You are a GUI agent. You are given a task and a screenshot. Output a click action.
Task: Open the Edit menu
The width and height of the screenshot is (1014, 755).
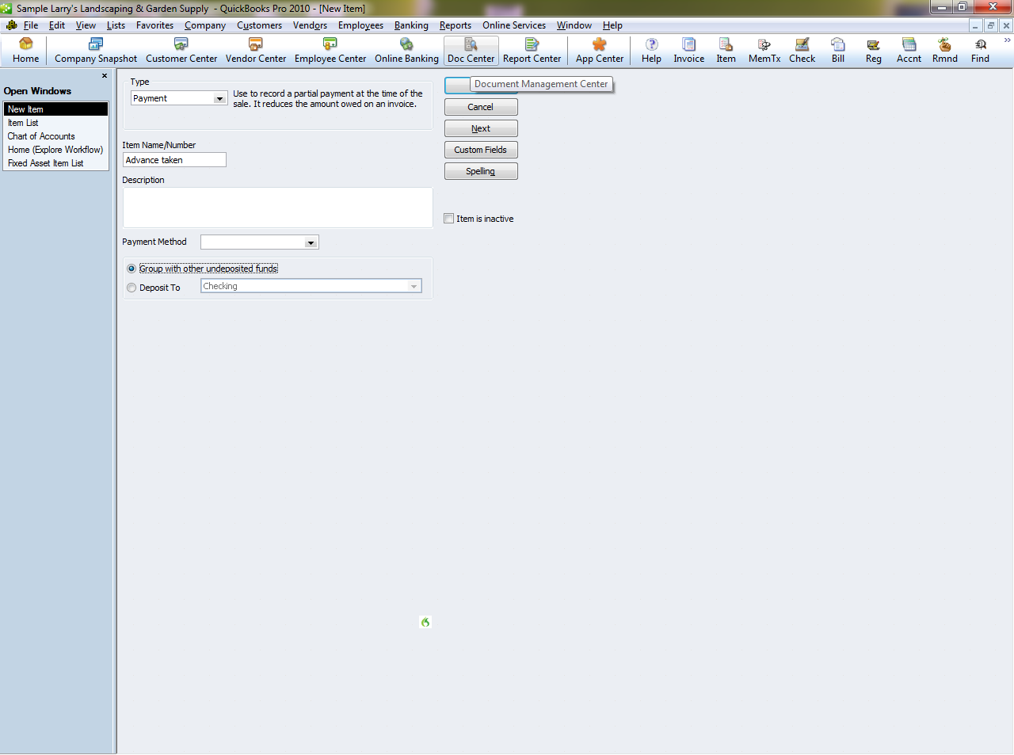57,25
